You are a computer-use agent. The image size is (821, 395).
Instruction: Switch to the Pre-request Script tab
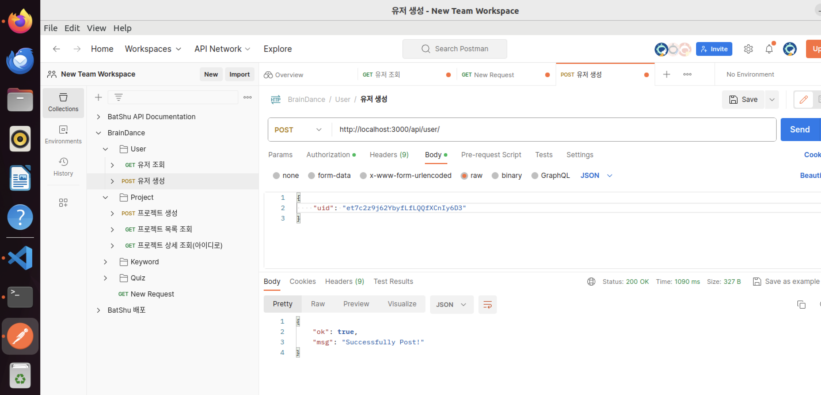491,155
